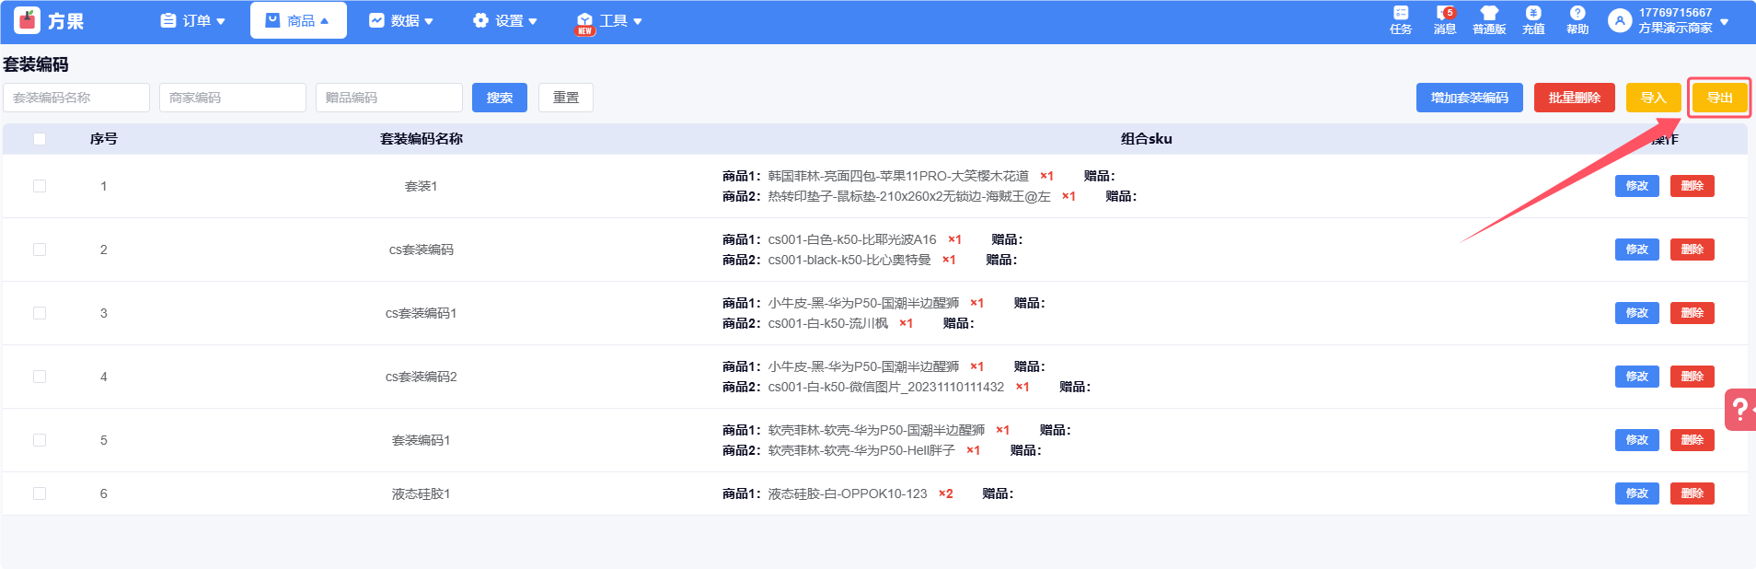Click the 批量删除 batch delete button
This screenshot has width=1756, height=569.
(1575, 98)
